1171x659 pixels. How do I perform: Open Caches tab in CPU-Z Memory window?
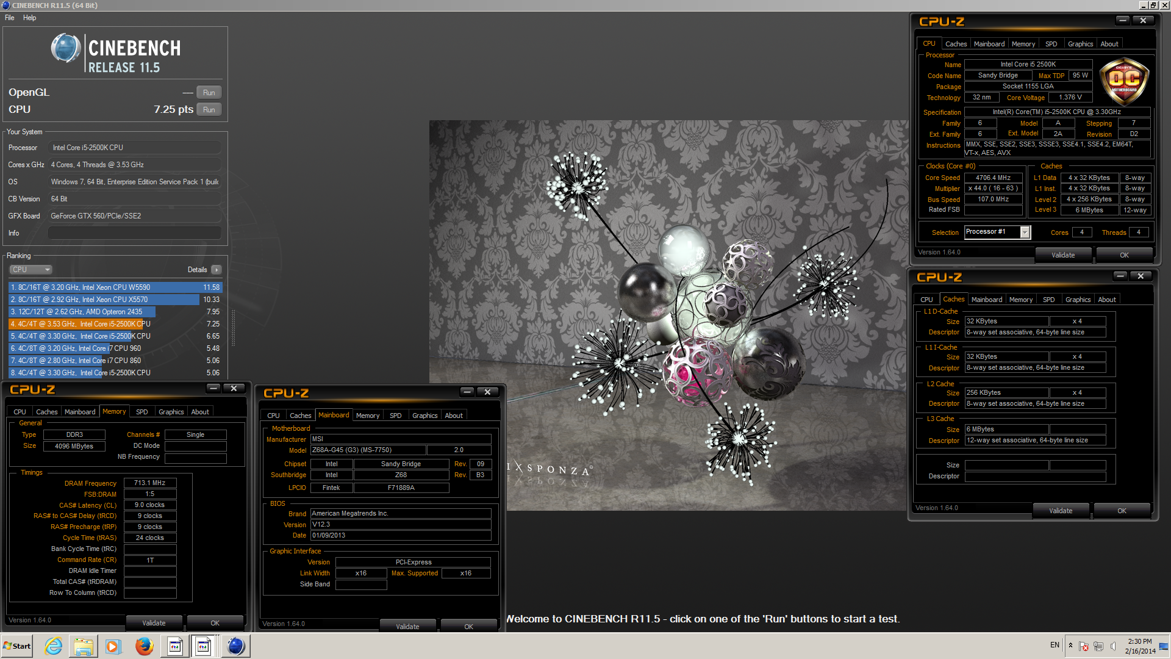coord(46,412)
